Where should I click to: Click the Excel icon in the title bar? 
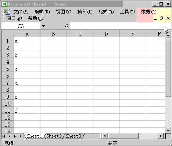pos(4,4)
